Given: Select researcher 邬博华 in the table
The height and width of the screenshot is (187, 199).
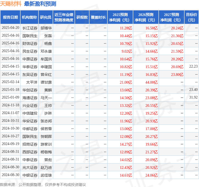Looking at the screenshot, I should (x=46, y=28).
